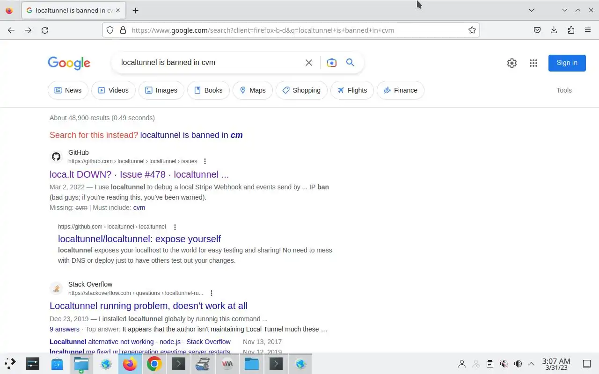Viewport: 599px width, 374px height.
Task: Open the user account tray icon
Action: (462, 364)
